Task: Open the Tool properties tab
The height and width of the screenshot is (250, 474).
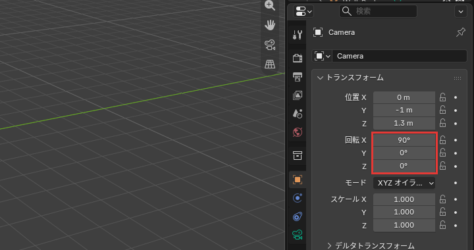Action: [x=298, y=35]
